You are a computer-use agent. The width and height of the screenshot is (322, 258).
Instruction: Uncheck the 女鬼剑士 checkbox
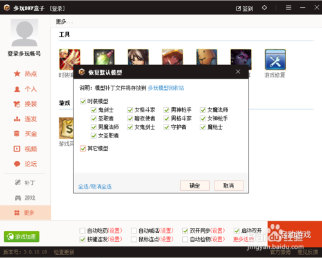(x=130, y=127)
